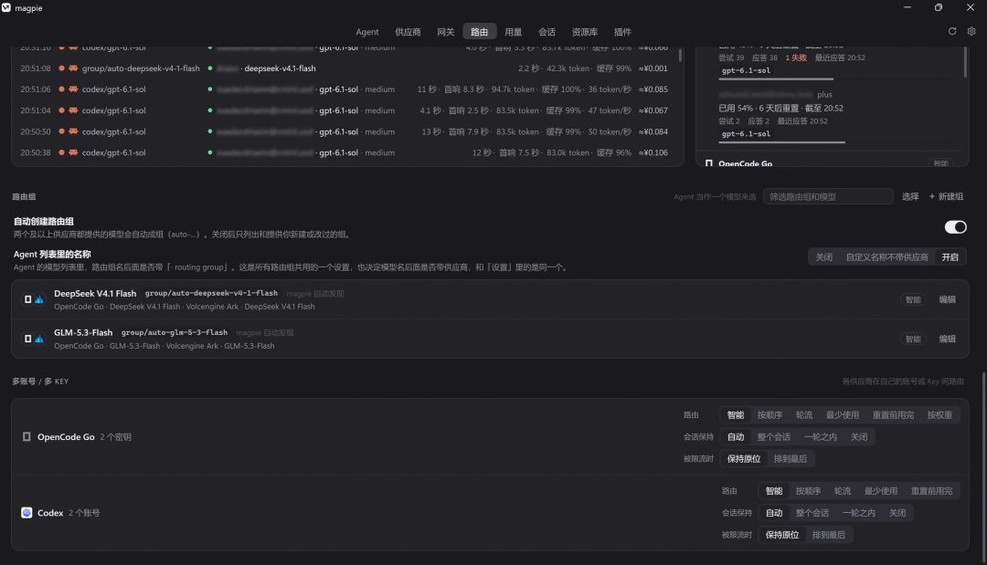Viewport: 987px width, 565px height.
Task: Click the main page vertical scrollbar
Action: pyautogui.click(x=984, y=466)
